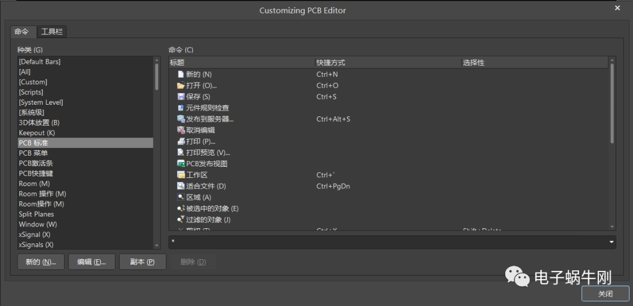Viewport: 633px width, 306px height.
Task: Click the 副本 (P) button
Action: click(x=142, y=262)
